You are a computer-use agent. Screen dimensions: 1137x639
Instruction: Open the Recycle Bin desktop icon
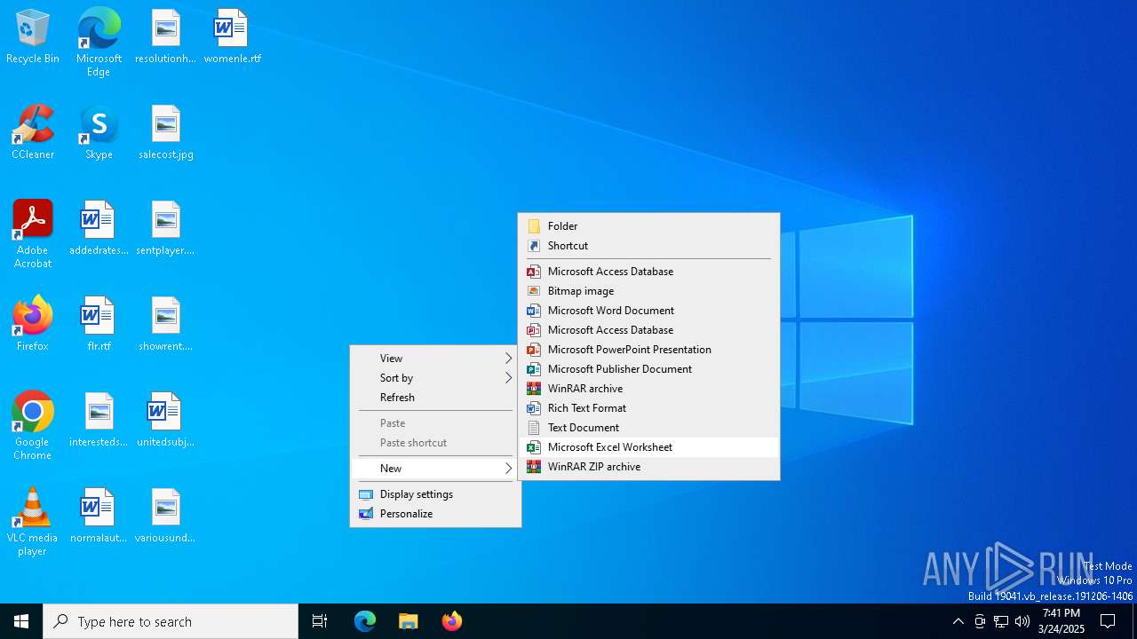(x=33, y=37)
